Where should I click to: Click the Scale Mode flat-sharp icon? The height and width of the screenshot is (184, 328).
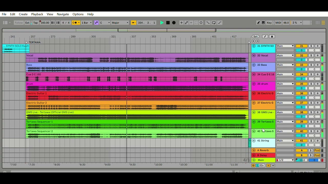pos(96,23)
